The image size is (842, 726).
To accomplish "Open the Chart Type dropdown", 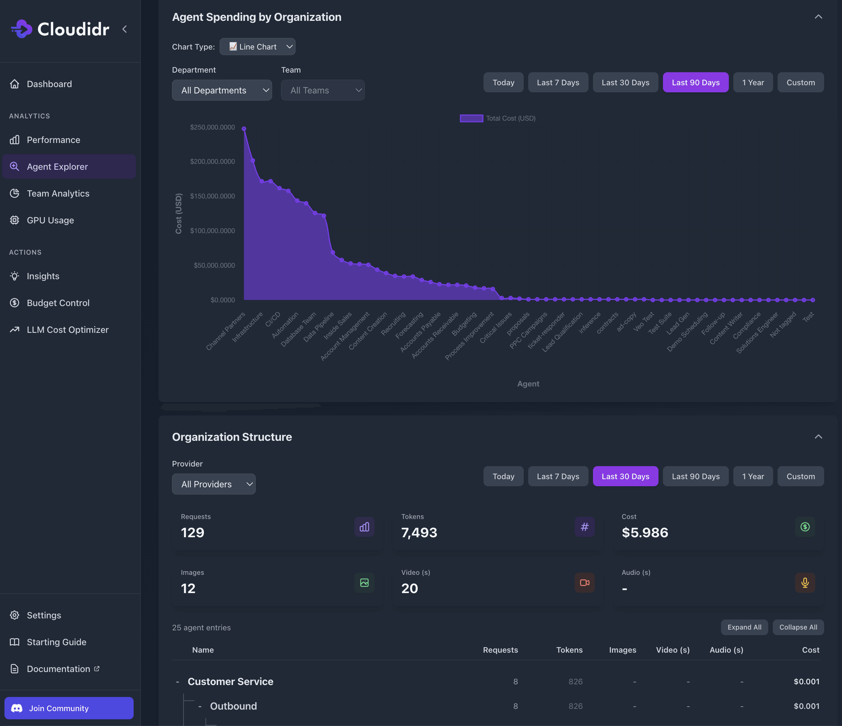I will (x=257, y=47).
